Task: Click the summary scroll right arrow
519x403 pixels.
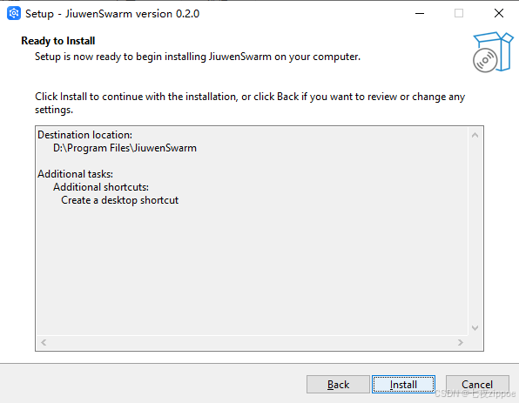Action: [x=460, y=342]
